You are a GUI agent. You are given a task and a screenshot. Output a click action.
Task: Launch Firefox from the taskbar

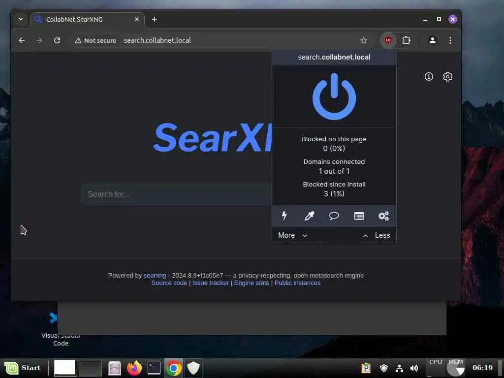[x=134, y=368]
